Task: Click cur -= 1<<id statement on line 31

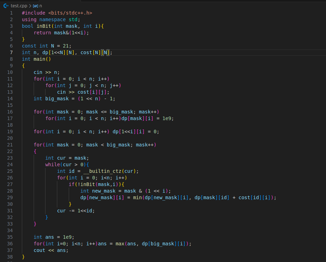Action: pyautogui.click(x=76, y=211)
